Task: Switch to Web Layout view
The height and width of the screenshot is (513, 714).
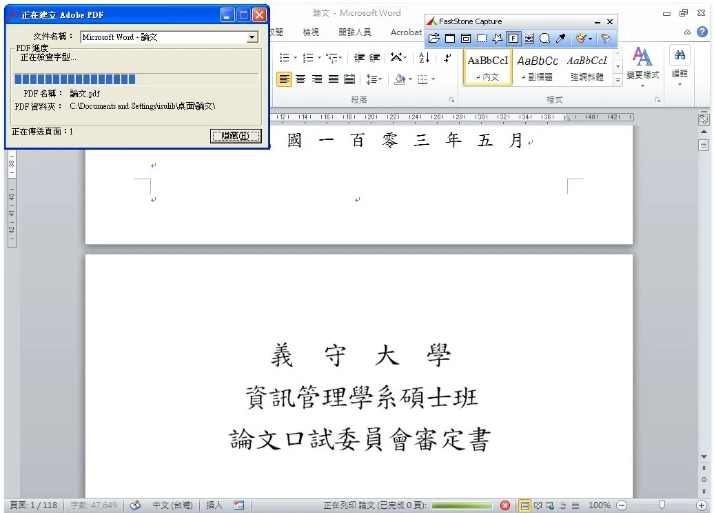Action: tap(550, 505)
